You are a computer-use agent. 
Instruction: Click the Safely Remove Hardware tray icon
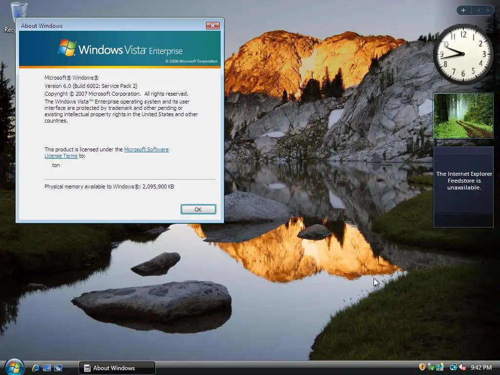tap(431, 367)
